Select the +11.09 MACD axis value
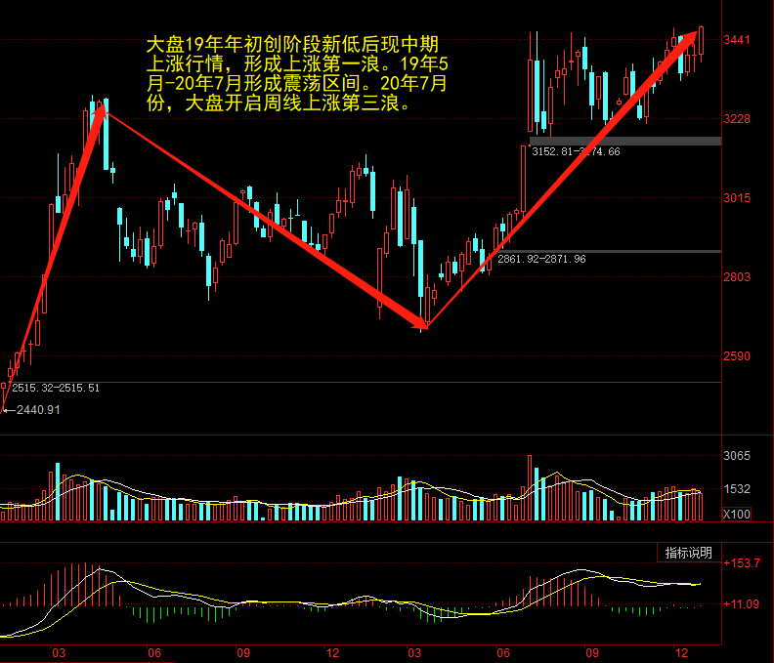Viewport: 774px width, 663px height. coord(742,604)
